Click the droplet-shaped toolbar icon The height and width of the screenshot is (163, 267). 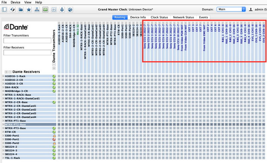62,9
